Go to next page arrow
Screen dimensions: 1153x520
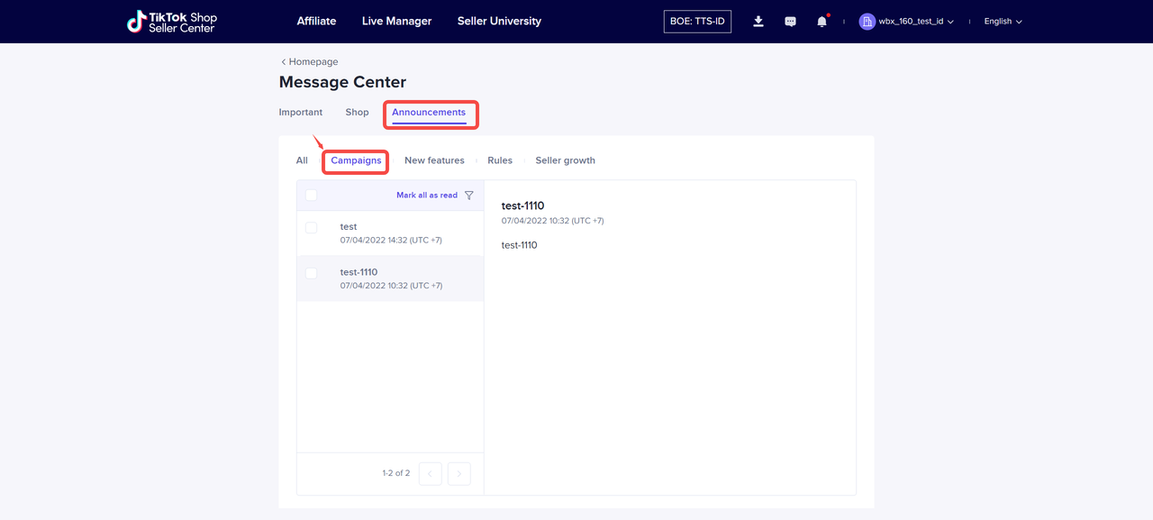458,473
